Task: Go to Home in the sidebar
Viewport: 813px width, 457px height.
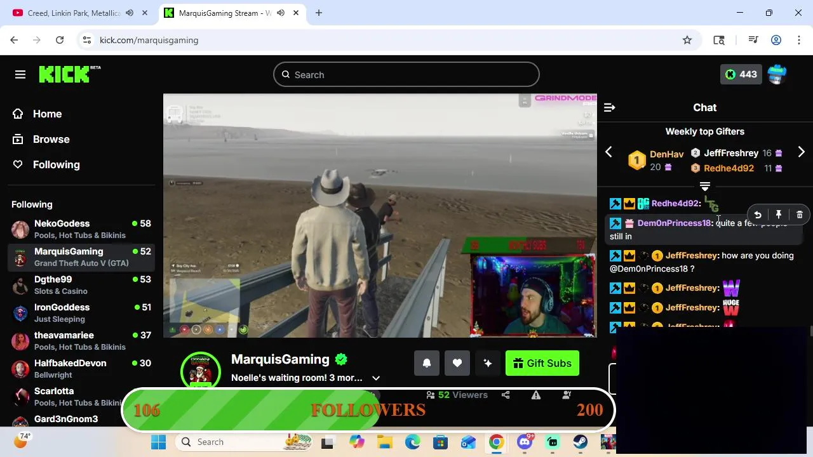Action: point(37,114)
